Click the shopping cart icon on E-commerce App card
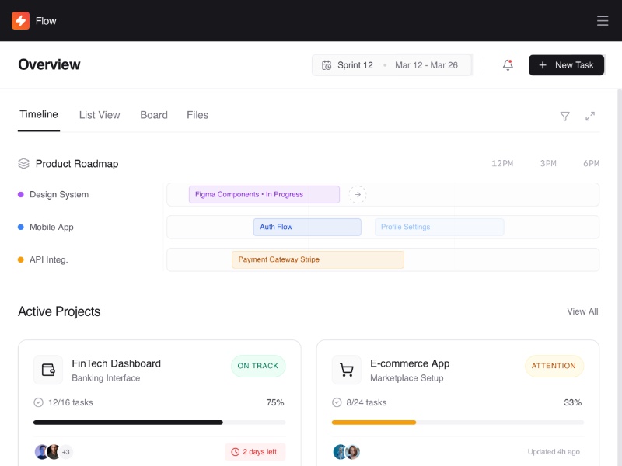Screen dimensions: 622x466 click(347, 370)
